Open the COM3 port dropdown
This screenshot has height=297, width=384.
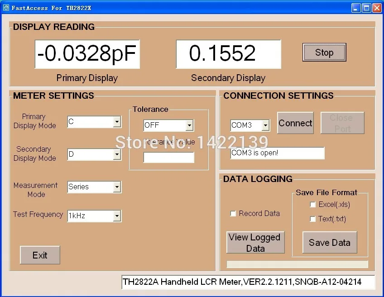265,125
